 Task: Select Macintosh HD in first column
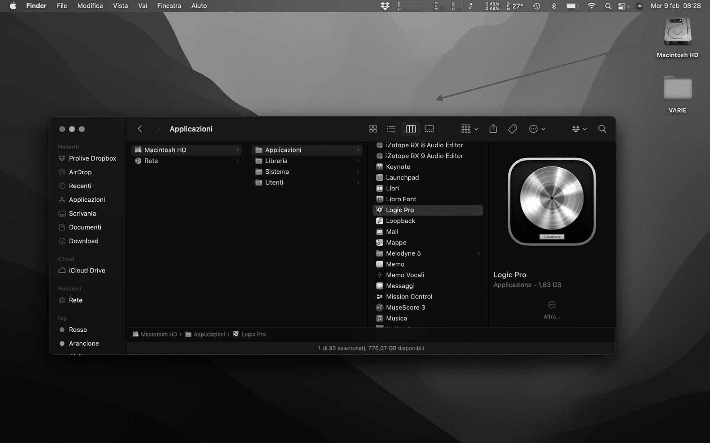pos(186,150)
